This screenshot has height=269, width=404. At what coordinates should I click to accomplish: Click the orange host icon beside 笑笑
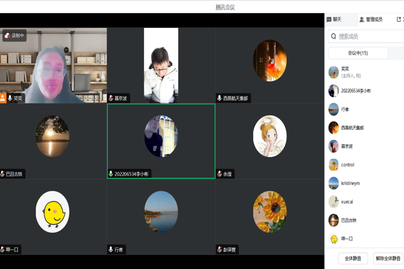[3, 98]
